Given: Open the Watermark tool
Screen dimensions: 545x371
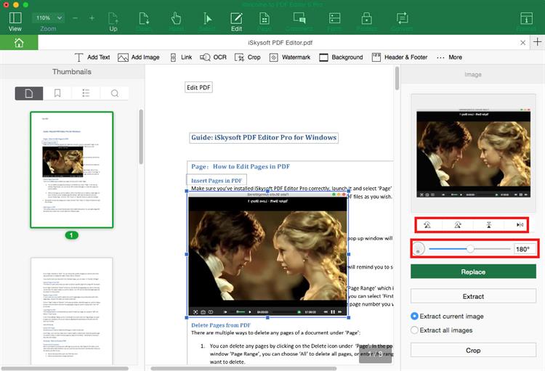Looking at the screenshot, I should tap(290, 57).
